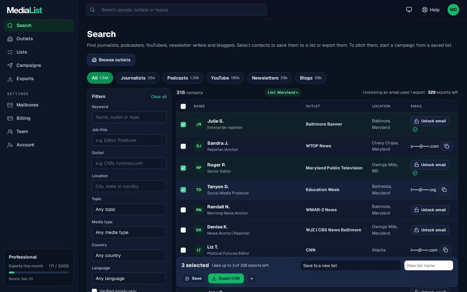Switch to the YouTube tab
Viewport: 467px width, 292px height.
(x=225, y=78)
